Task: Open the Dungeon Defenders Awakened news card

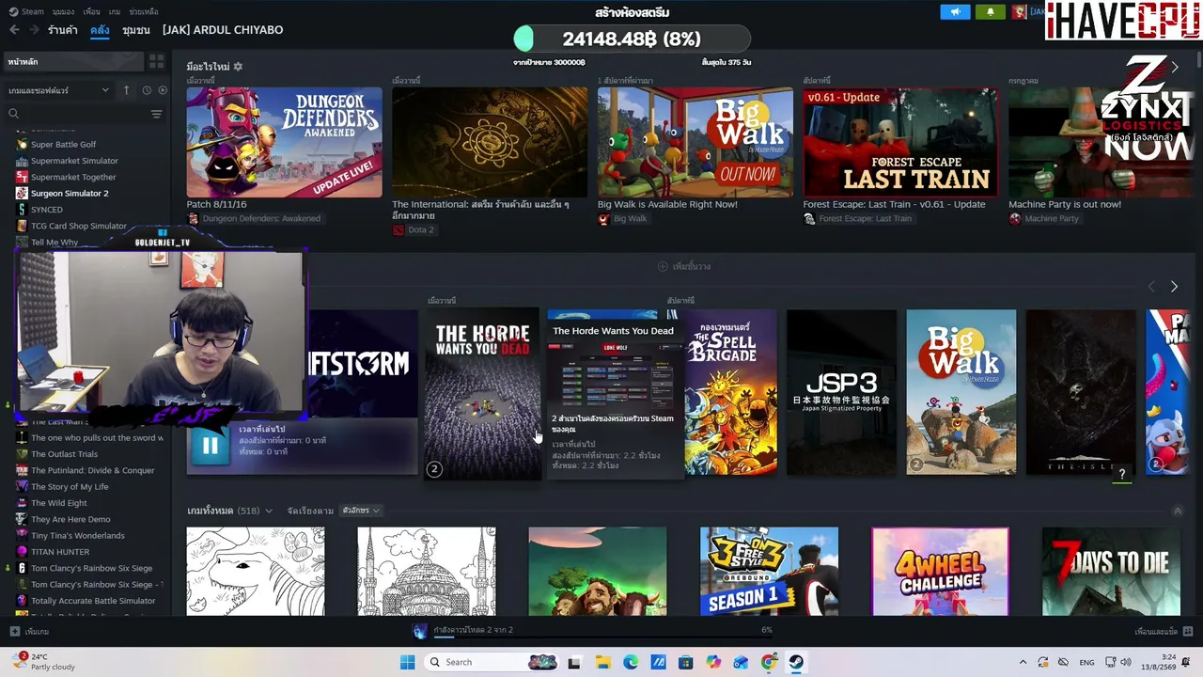Action: [x=284, y=142]
